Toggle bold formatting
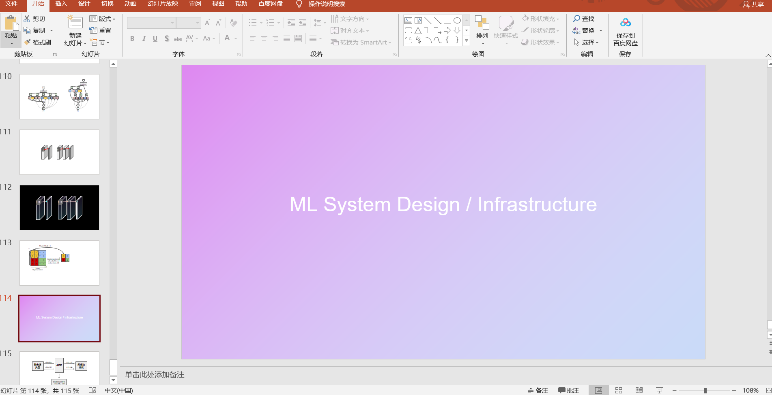The image size is (772, 395). coord(132,39)
